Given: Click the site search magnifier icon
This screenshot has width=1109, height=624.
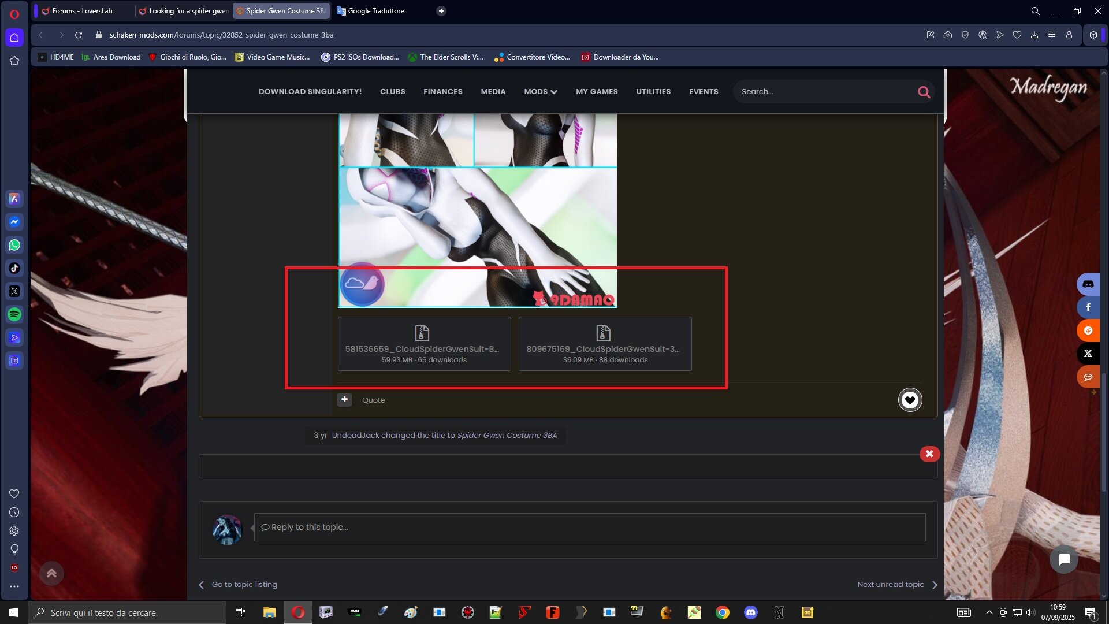Looking at the screenshot, I should coord(924,92).
